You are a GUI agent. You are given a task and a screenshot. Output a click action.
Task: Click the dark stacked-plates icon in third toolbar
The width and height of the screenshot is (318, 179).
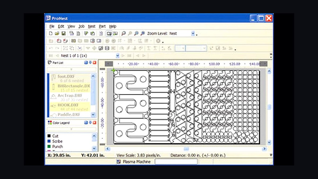[x=107, y=48]
